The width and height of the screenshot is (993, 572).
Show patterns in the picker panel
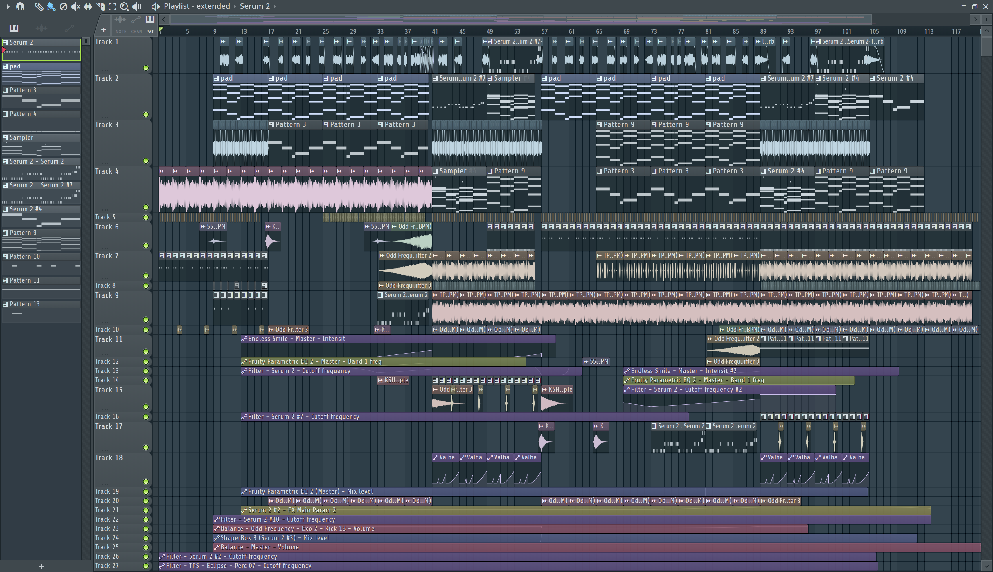[14, 28]
